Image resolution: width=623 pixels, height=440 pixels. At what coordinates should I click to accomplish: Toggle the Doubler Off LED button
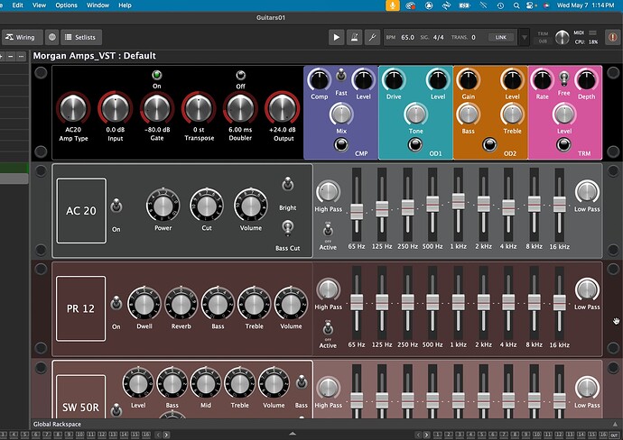(x=241, y=75)
